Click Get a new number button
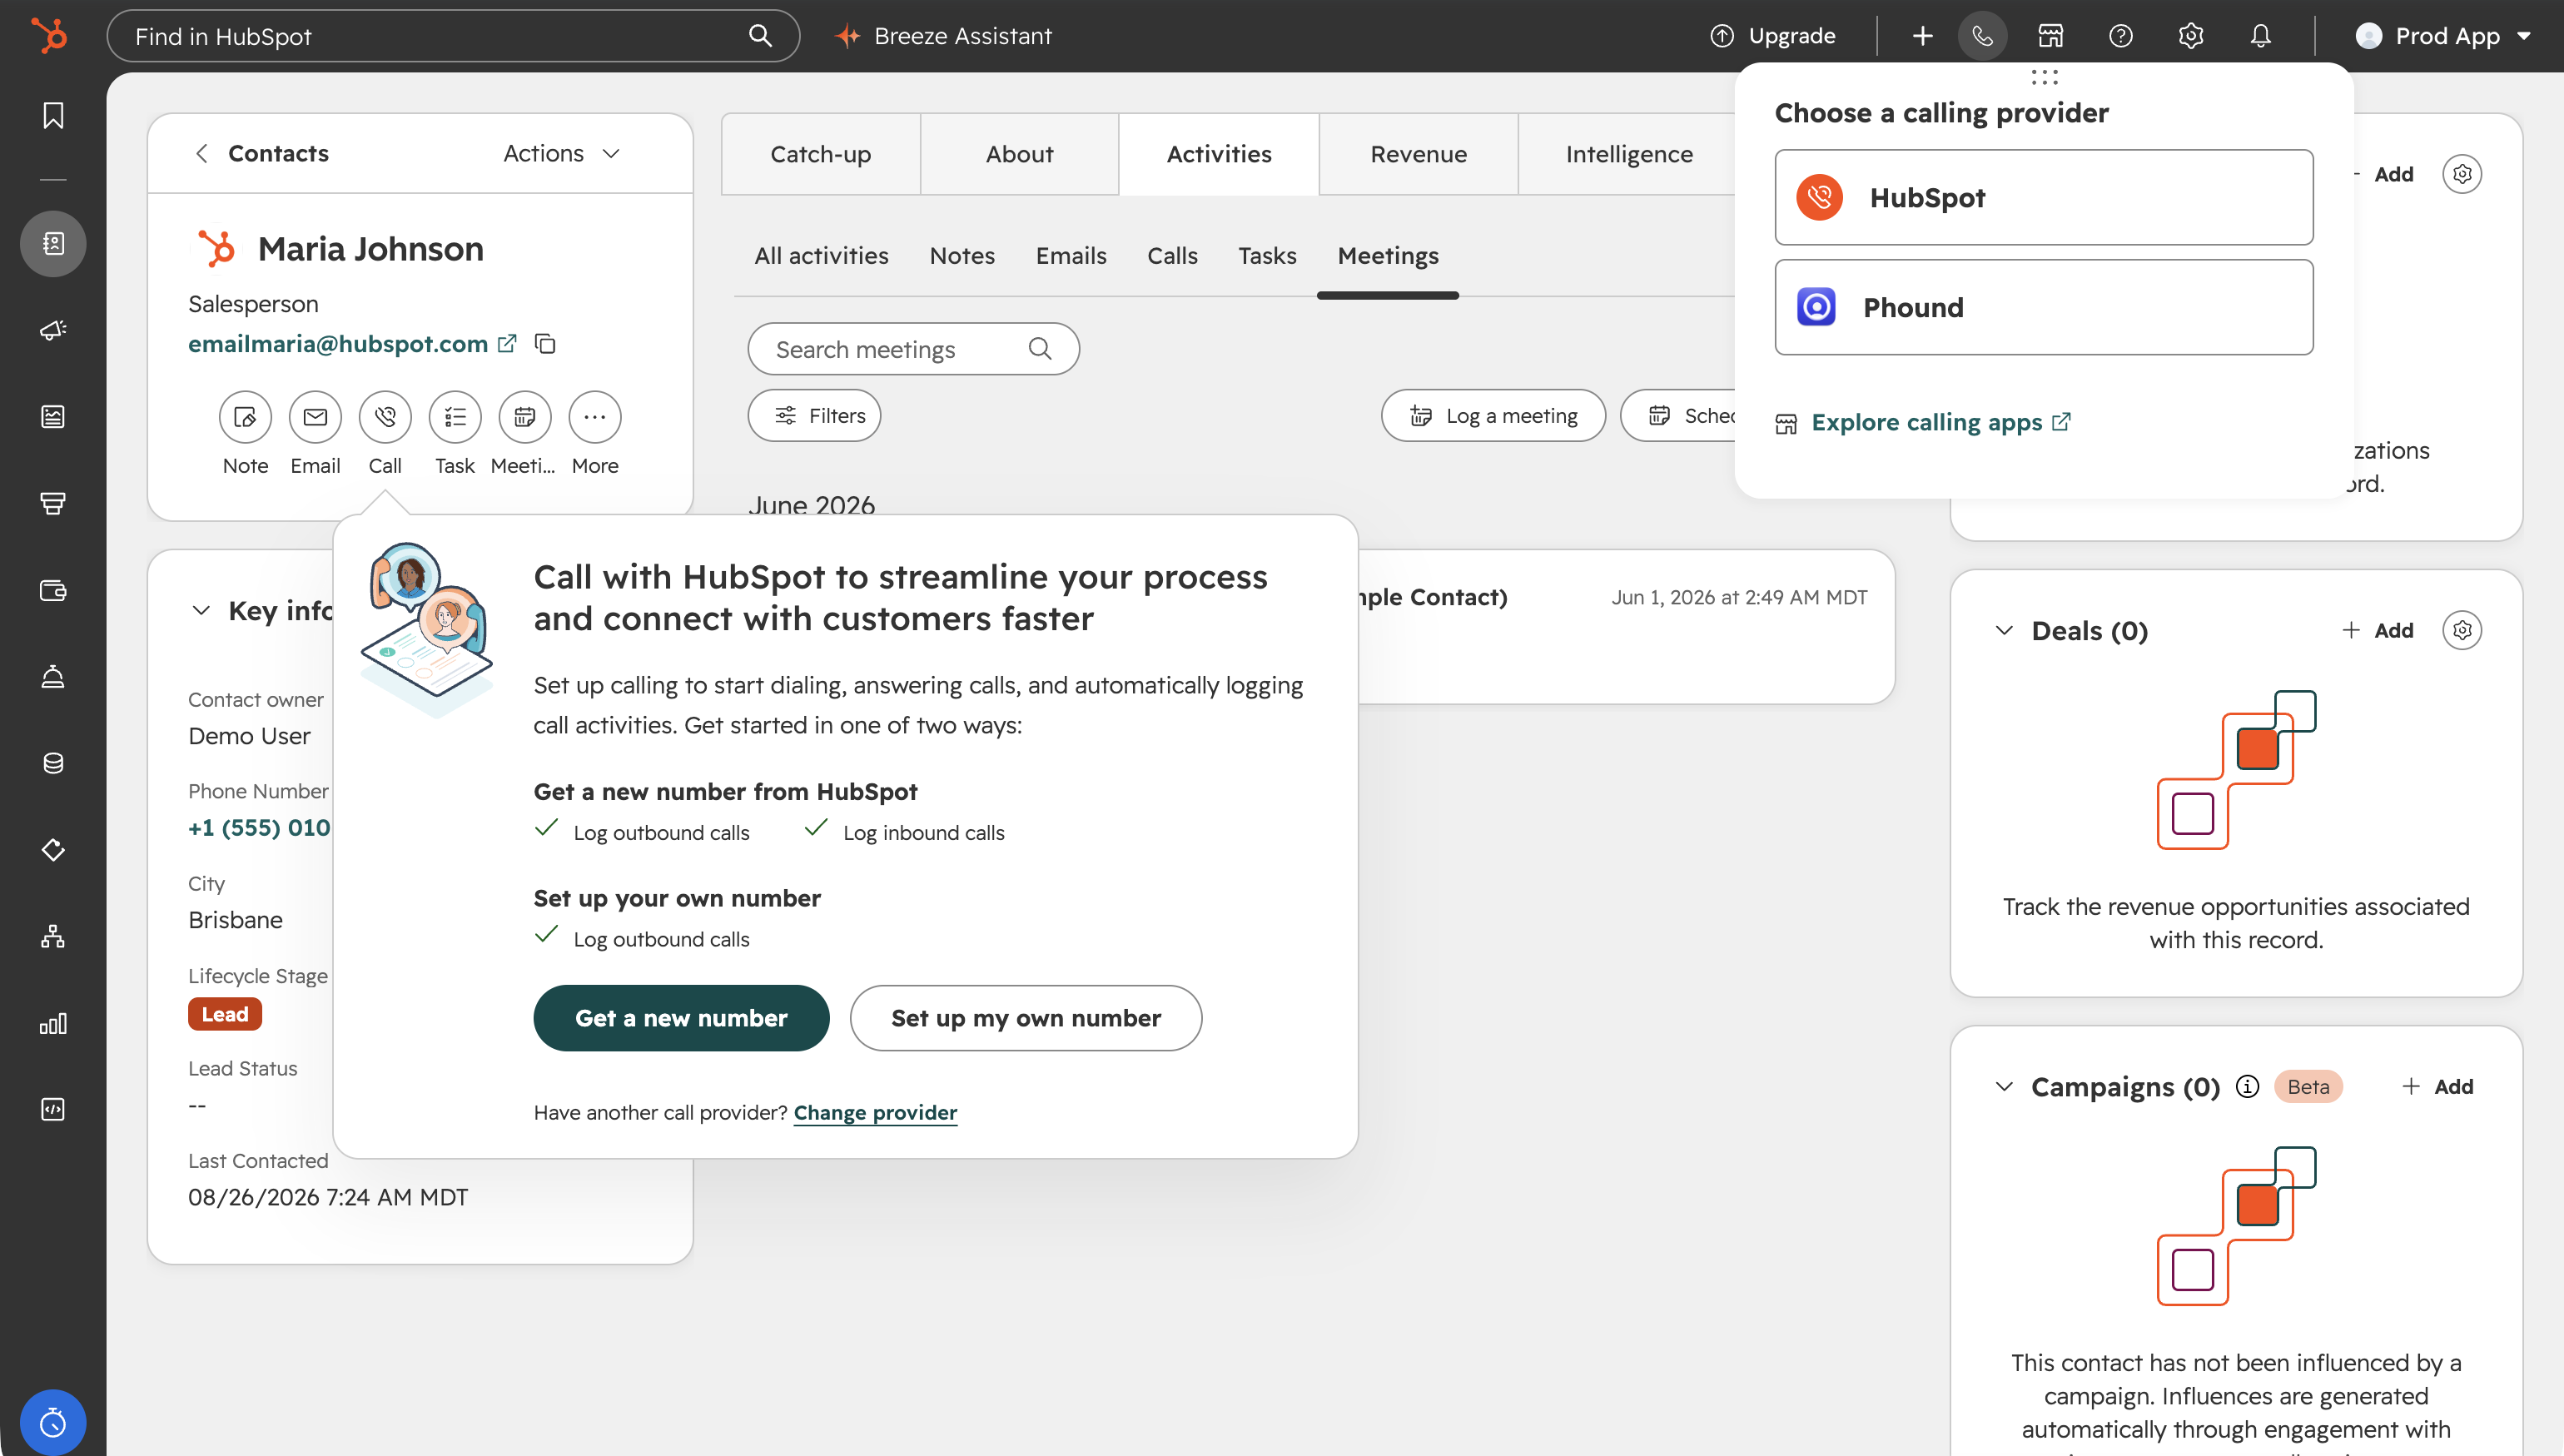 click(681, 1018)
